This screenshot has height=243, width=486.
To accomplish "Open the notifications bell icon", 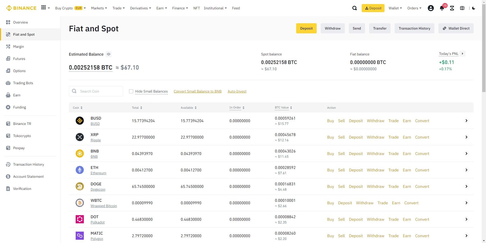I will pyautogui.click(x=442, y=8).
